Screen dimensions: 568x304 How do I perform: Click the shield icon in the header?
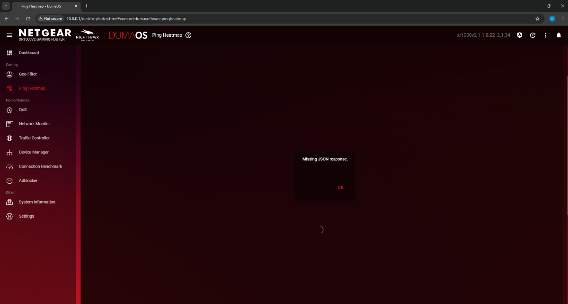tap(520, 35)
